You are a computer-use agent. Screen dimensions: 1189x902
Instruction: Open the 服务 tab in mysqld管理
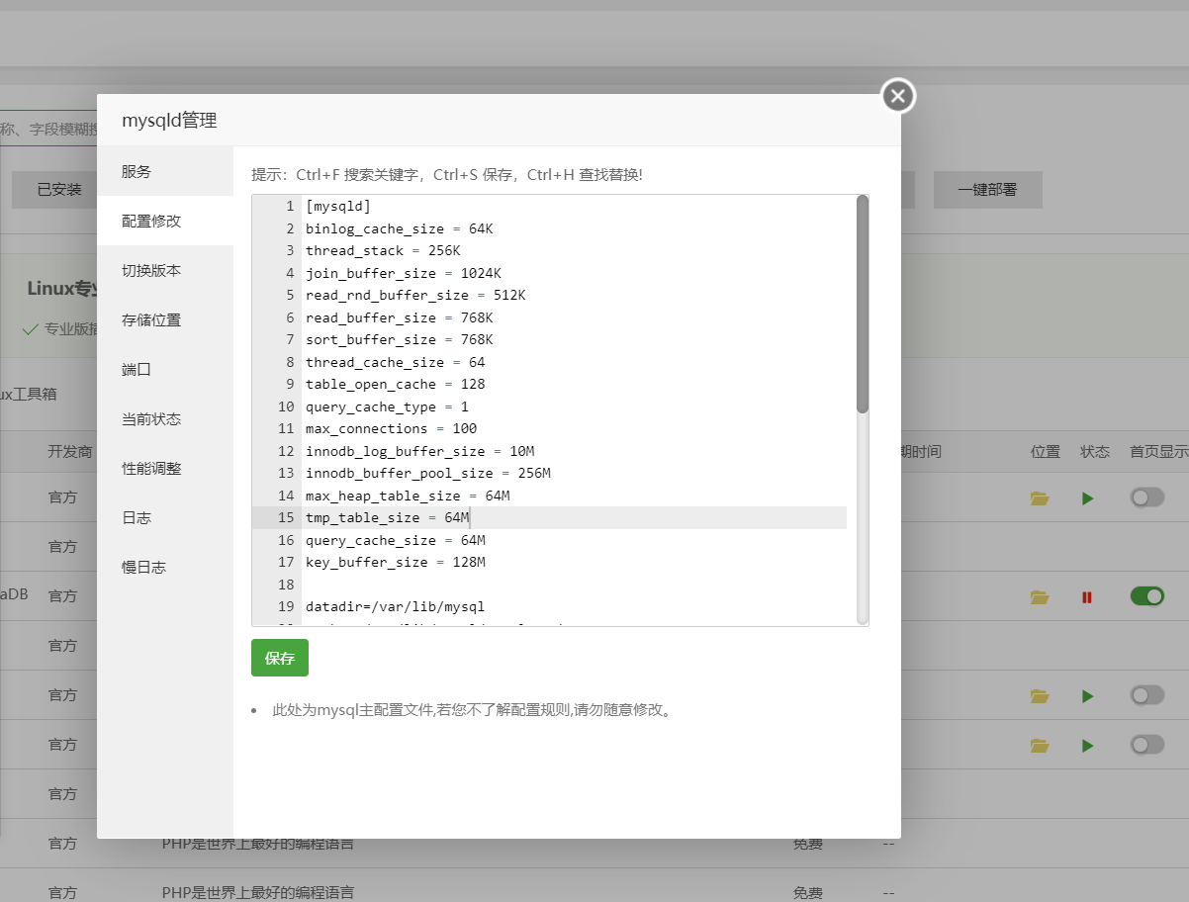165,171
